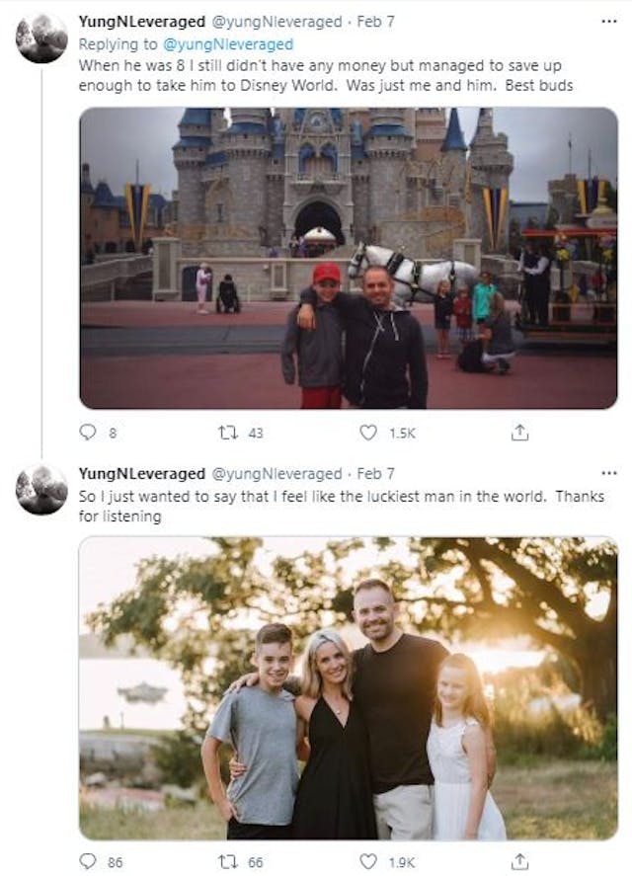Screen dimensions: 632x876
Task: Open YungNLeveraged profile name on first tweet
Action: [141, 22]
